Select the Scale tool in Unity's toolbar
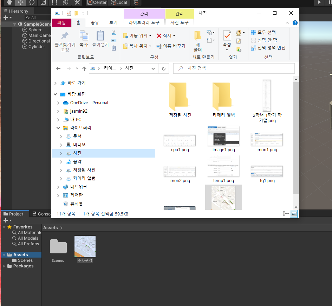332x306 pixels. pyautogui.click(x=42, y=3)
